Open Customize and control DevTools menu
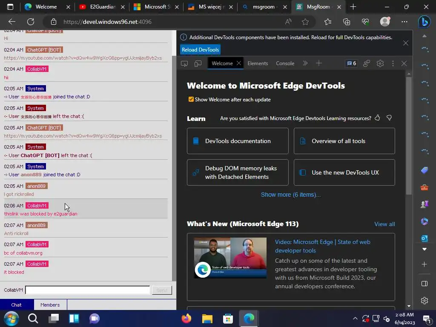Image resolution: width=436 pixels, height=327 pixels. (x=393, y=63)
